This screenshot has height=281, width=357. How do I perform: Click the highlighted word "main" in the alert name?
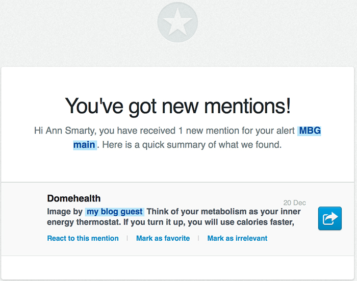click(84, 144)
